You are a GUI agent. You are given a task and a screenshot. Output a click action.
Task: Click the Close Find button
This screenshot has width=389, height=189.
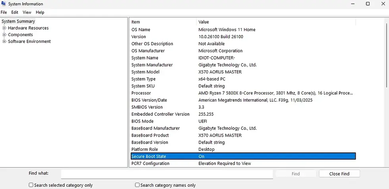pos(339,174)
